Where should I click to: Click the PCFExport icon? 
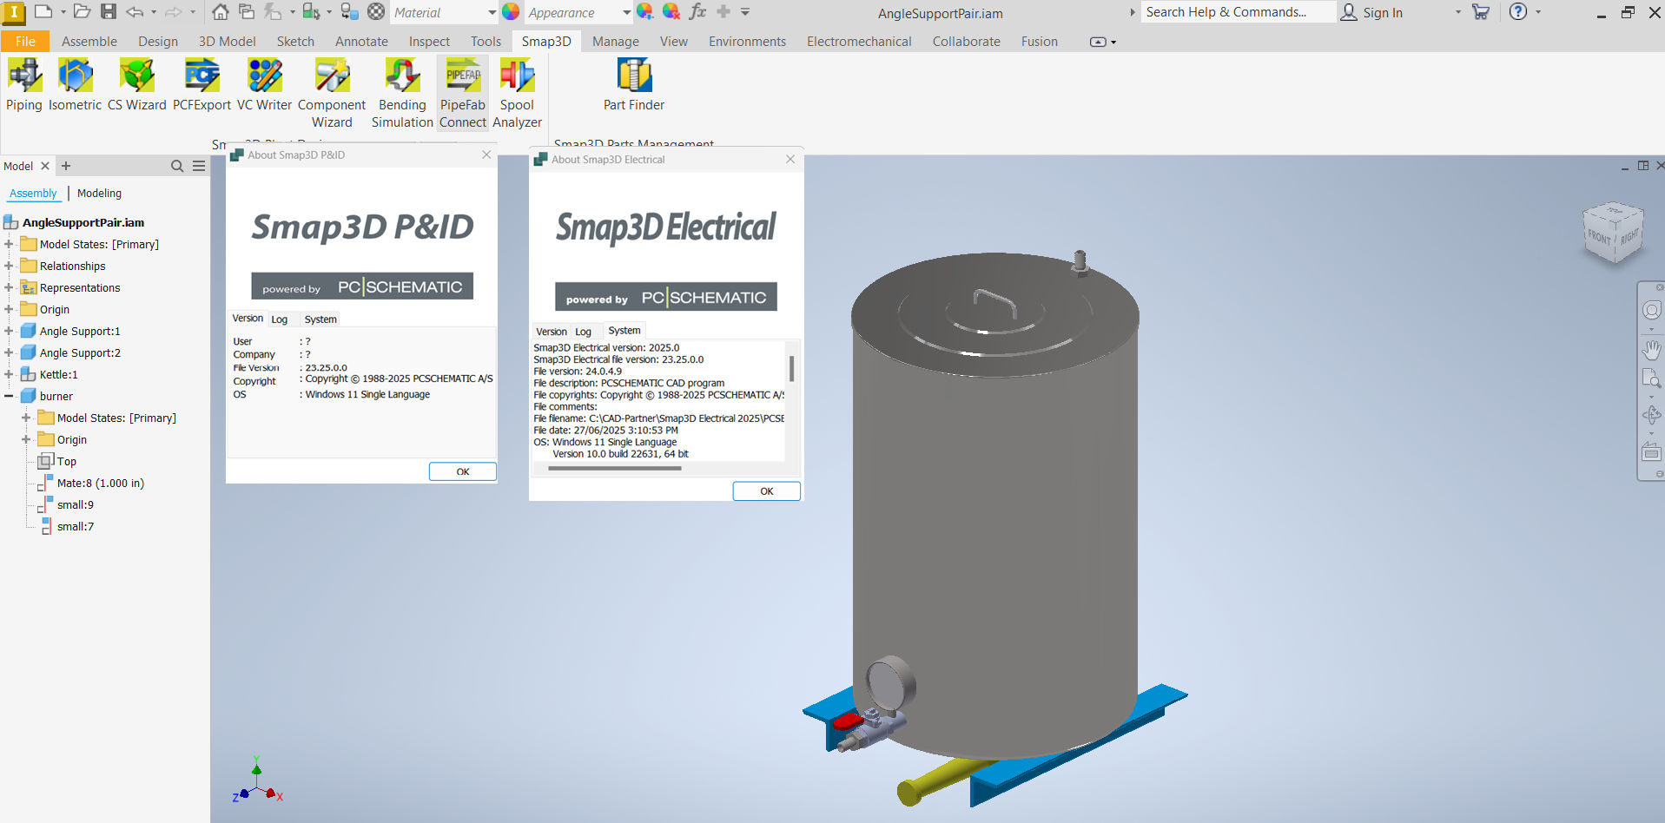[x=202, y=85]
